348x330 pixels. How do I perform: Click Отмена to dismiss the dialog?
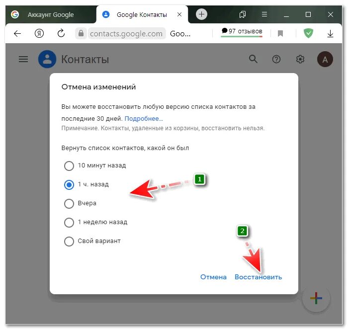(x=213, y=277)
